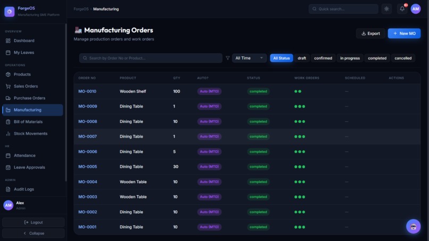
Task: Filter orders by draft status
Action: pos(302,58)
